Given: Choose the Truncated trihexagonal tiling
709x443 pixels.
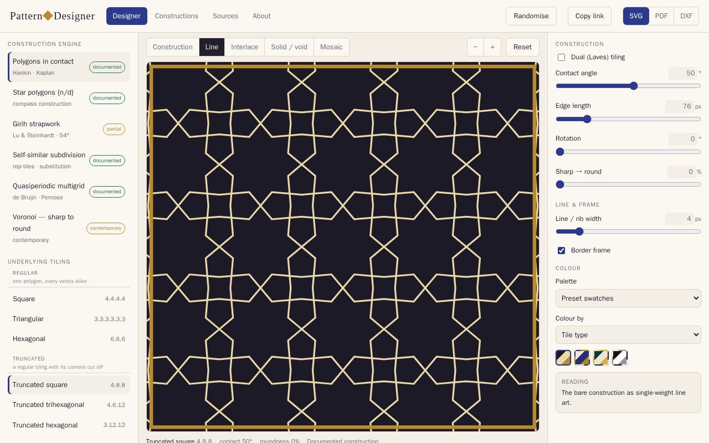Looking at the screenshot, I should click(x=69, y=405).
